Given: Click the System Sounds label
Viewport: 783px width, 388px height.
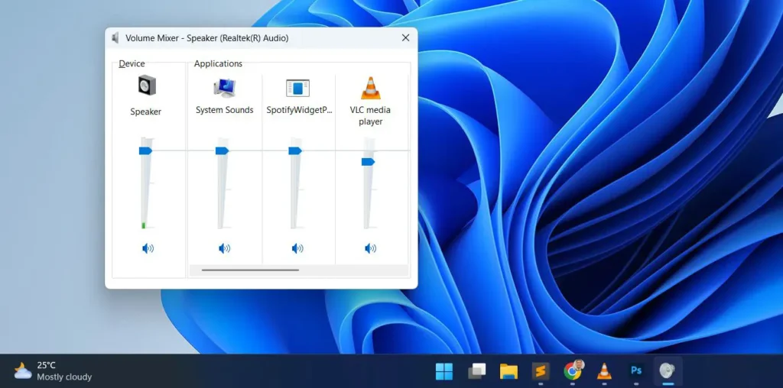Looking at the screenshot, I should (x=225, y=110).
